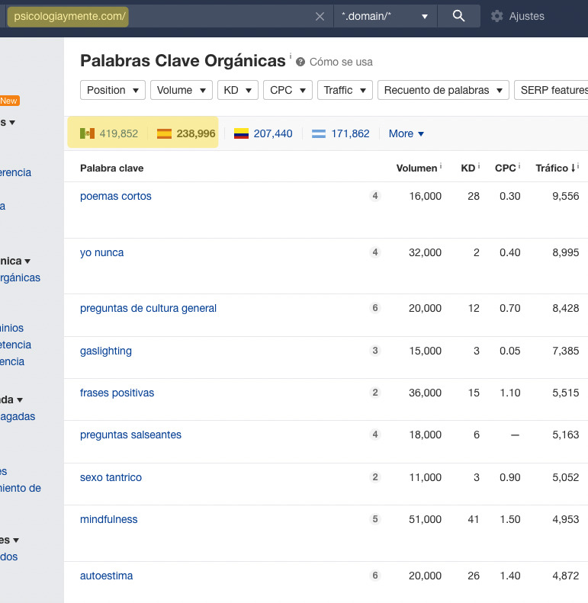Open Recuento de palabras filter
The width and height of the screenshot is (588, 603).
(443, 90)
